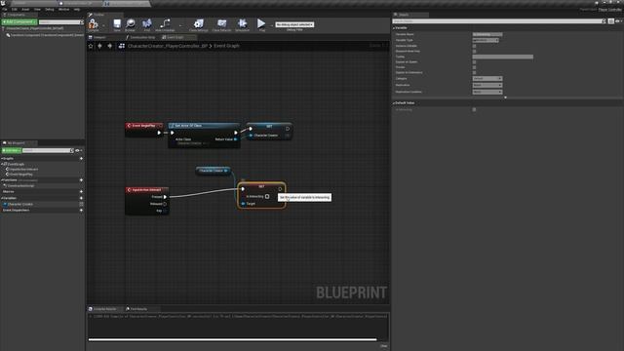The width and height of the screenshot is (624, 351).
Task: Open the File menu
Action: (x=4, y=9)
